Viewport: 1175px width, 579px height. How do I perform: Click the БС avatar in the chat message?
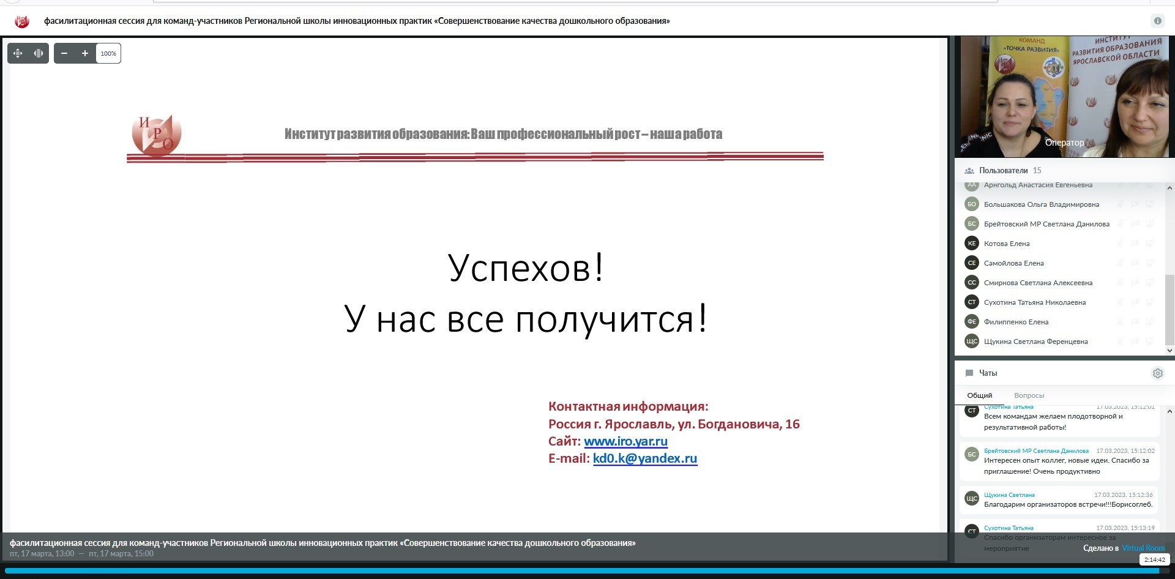coord(972,454)
